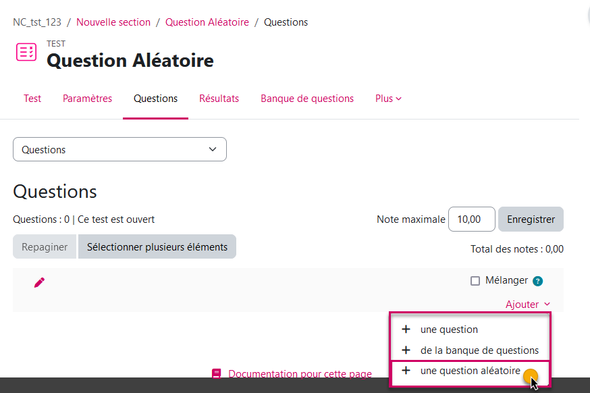Open the Plus tab dropdown
This screenshot has height=393, width=590.
388,99
